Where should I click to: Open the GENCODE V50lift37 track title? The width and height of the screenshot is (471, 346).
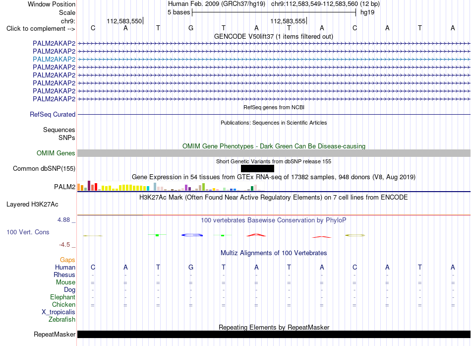pos(273,36)
